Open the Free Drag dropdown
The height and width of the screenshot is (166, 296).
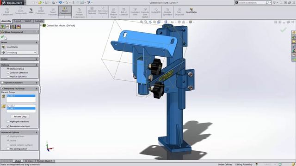[x=21, y=53]
